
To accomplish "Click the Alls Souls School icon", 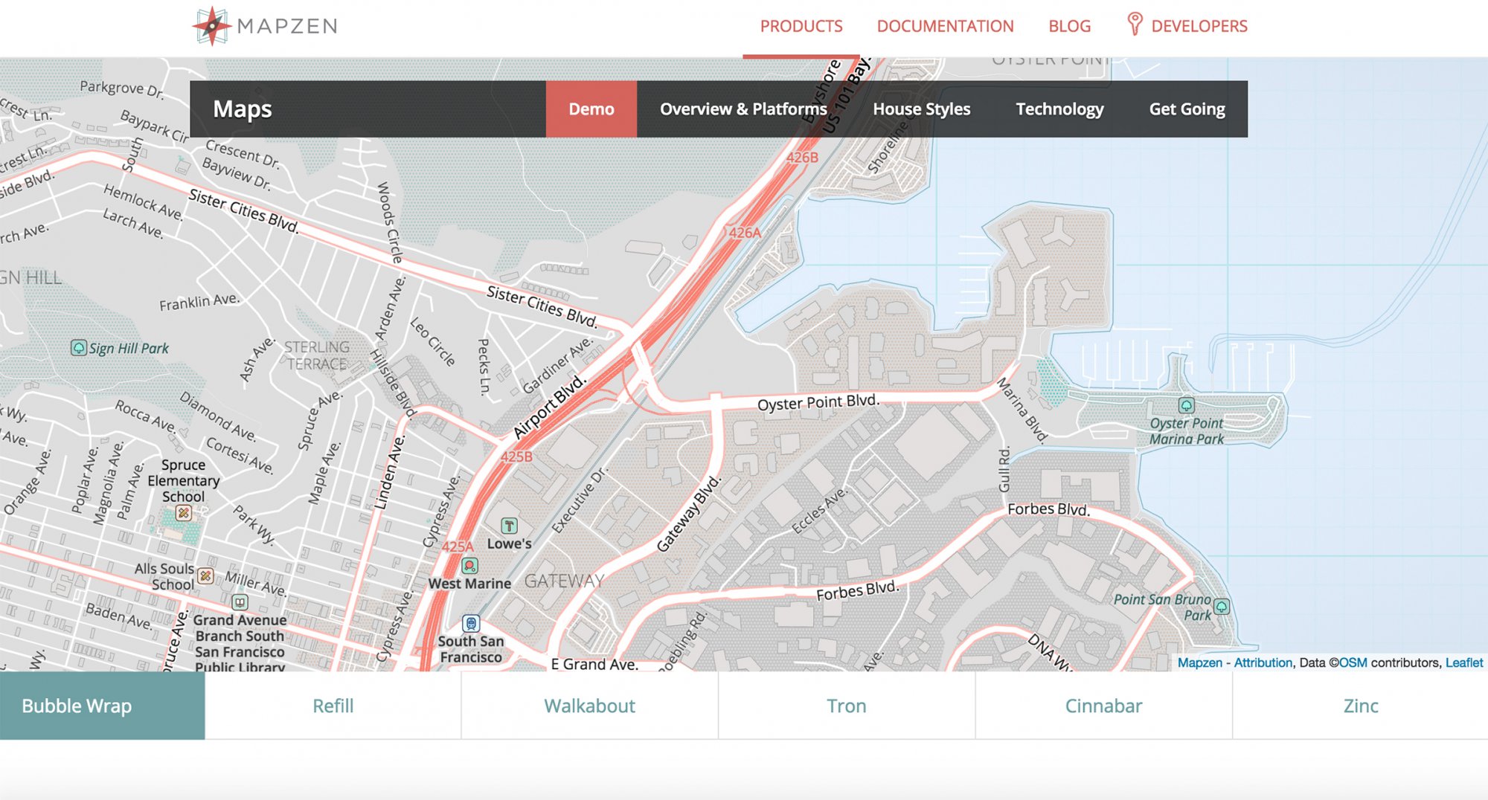I will [x=206, y=575].
